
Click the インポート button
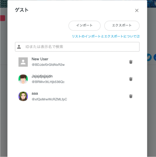coord(84,26)
